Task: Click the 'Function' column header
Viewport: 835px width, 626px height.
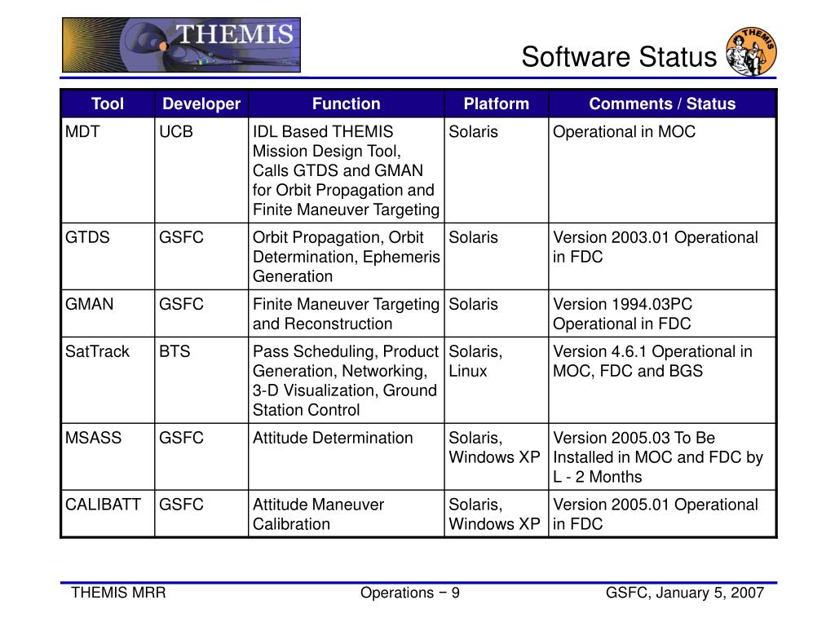Action: coord(346,104)
